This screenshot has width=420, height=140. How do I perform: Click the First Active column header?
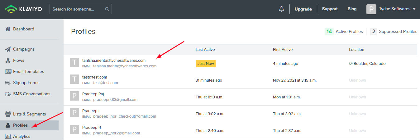(283, 50)
